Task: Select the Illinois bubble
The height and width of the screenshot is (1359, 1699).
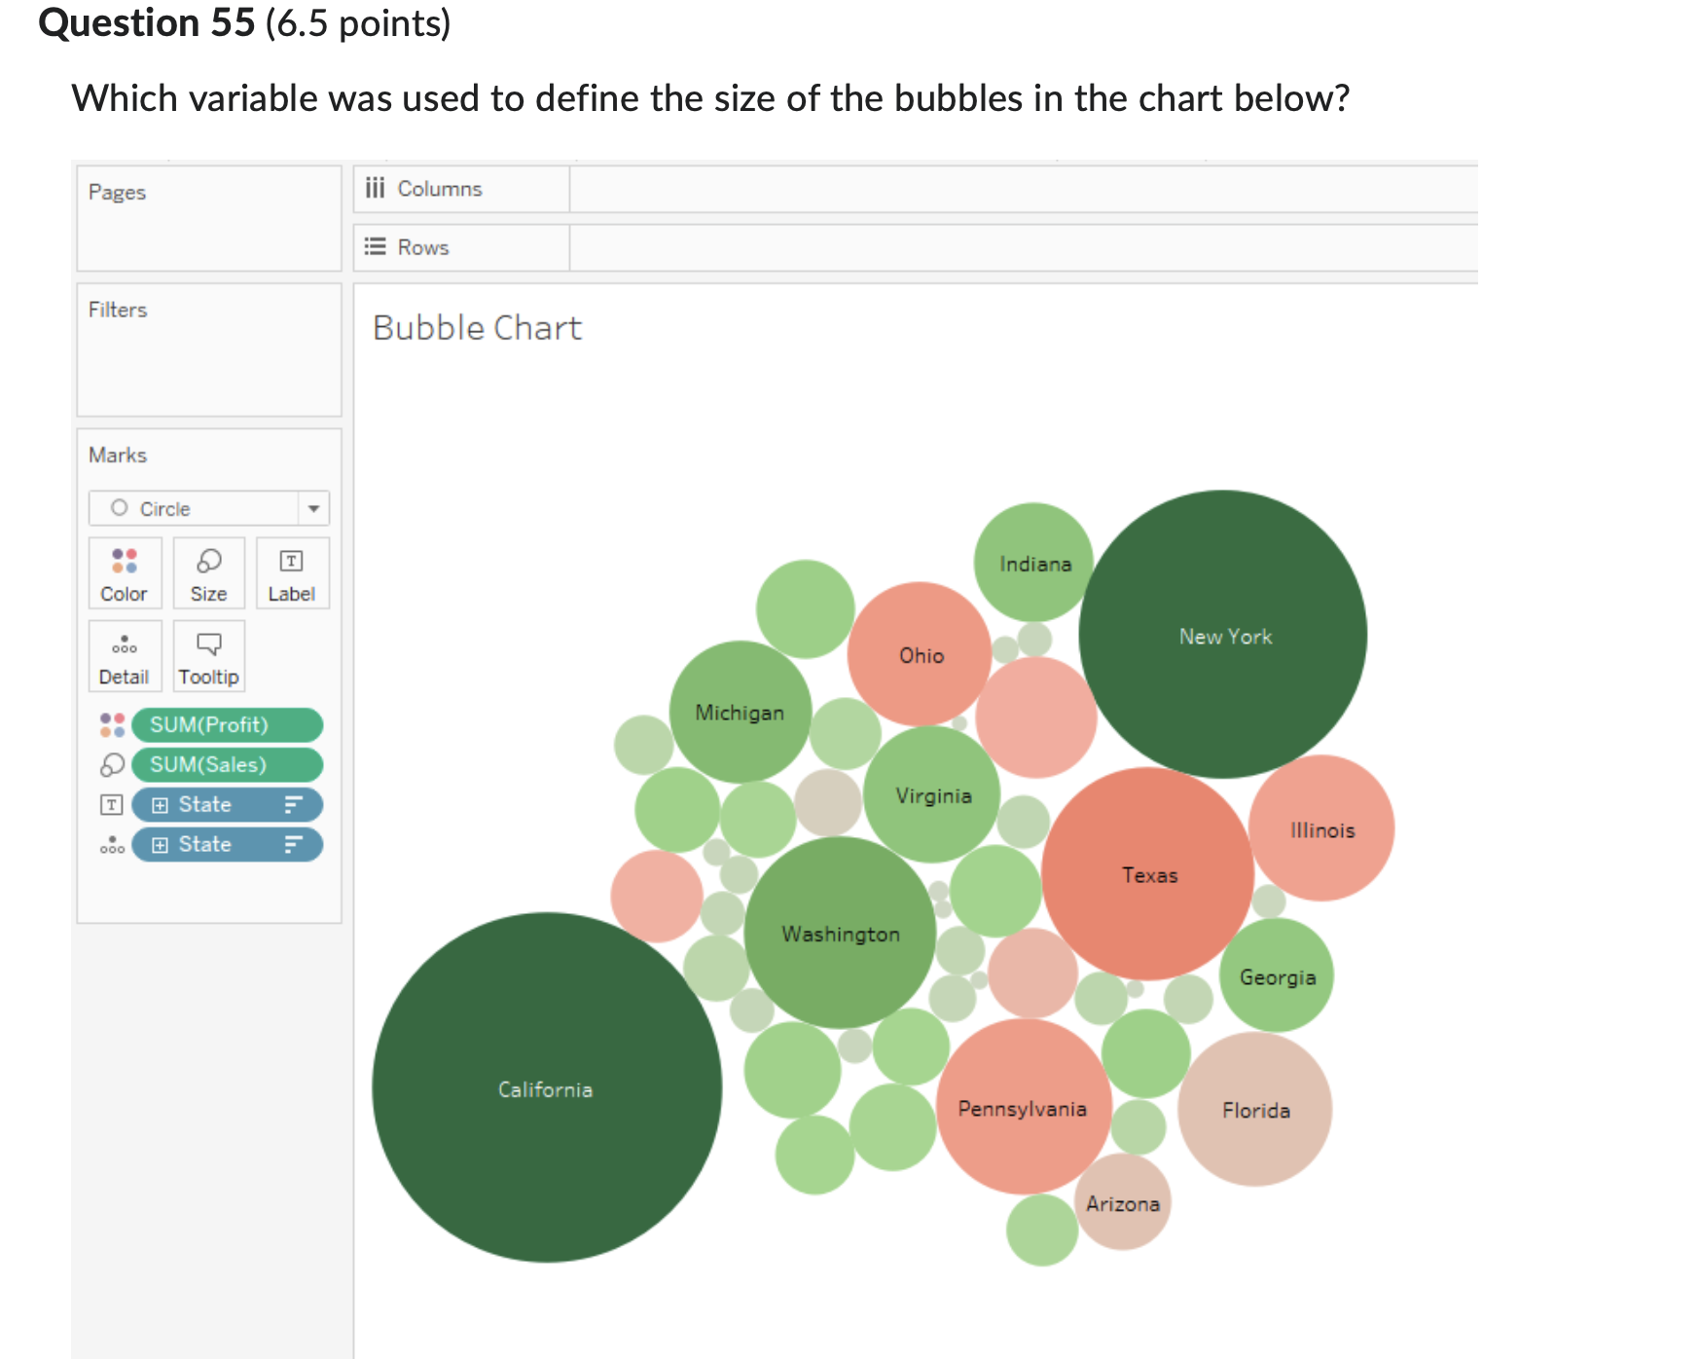Action: (1321, 828)
